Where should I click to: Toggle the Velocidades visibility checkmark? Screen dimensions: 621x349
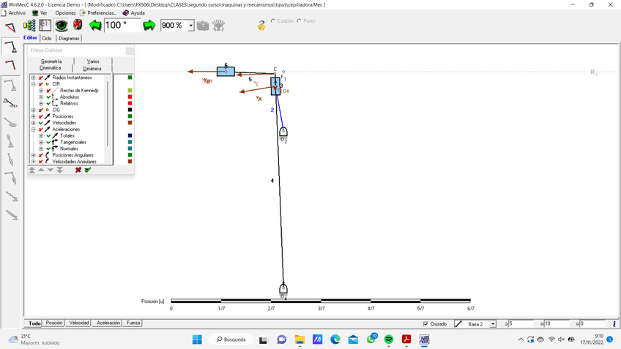click(41, 123)
